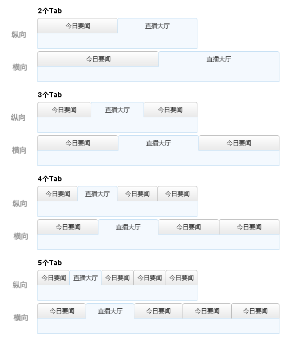This screenshot has height=338, width=282.
Task: Switch to 直播大厅 in 3-tab horizontal row
Action: click(158, 143)
